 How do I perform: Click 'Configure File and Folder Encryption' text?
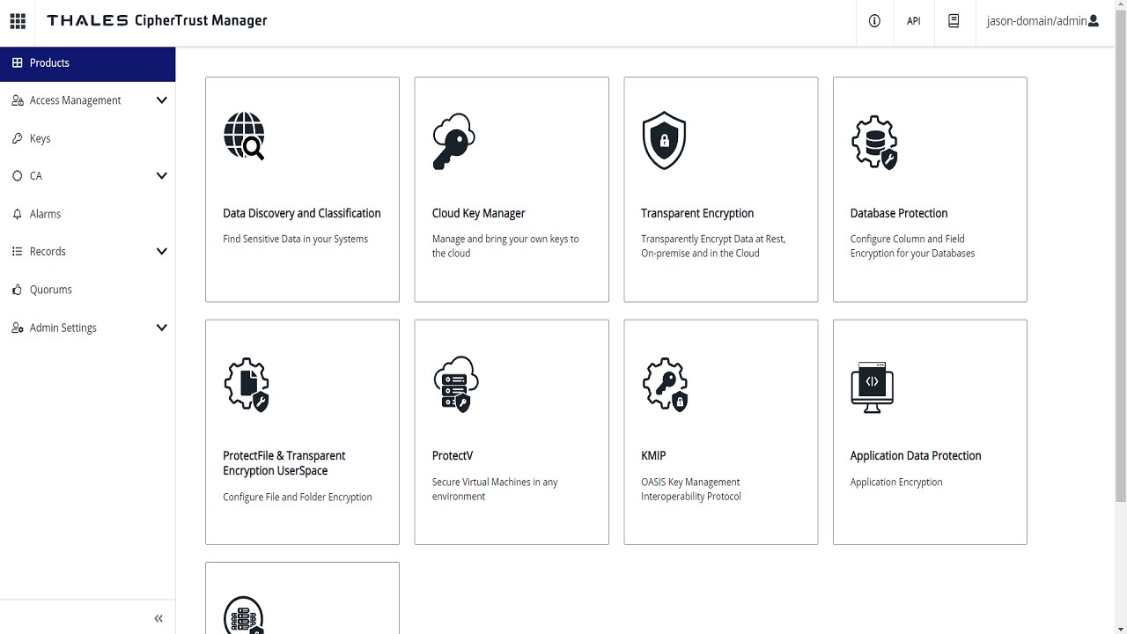[298, 498]
